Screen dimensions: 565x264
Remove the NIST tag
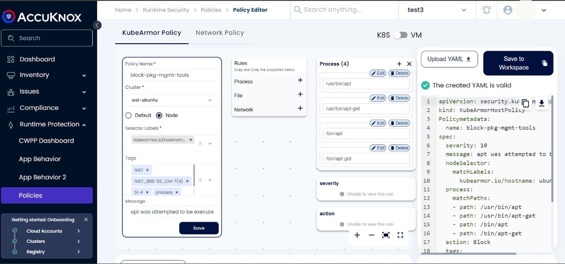pyautogui.click(x=147, y=170)
